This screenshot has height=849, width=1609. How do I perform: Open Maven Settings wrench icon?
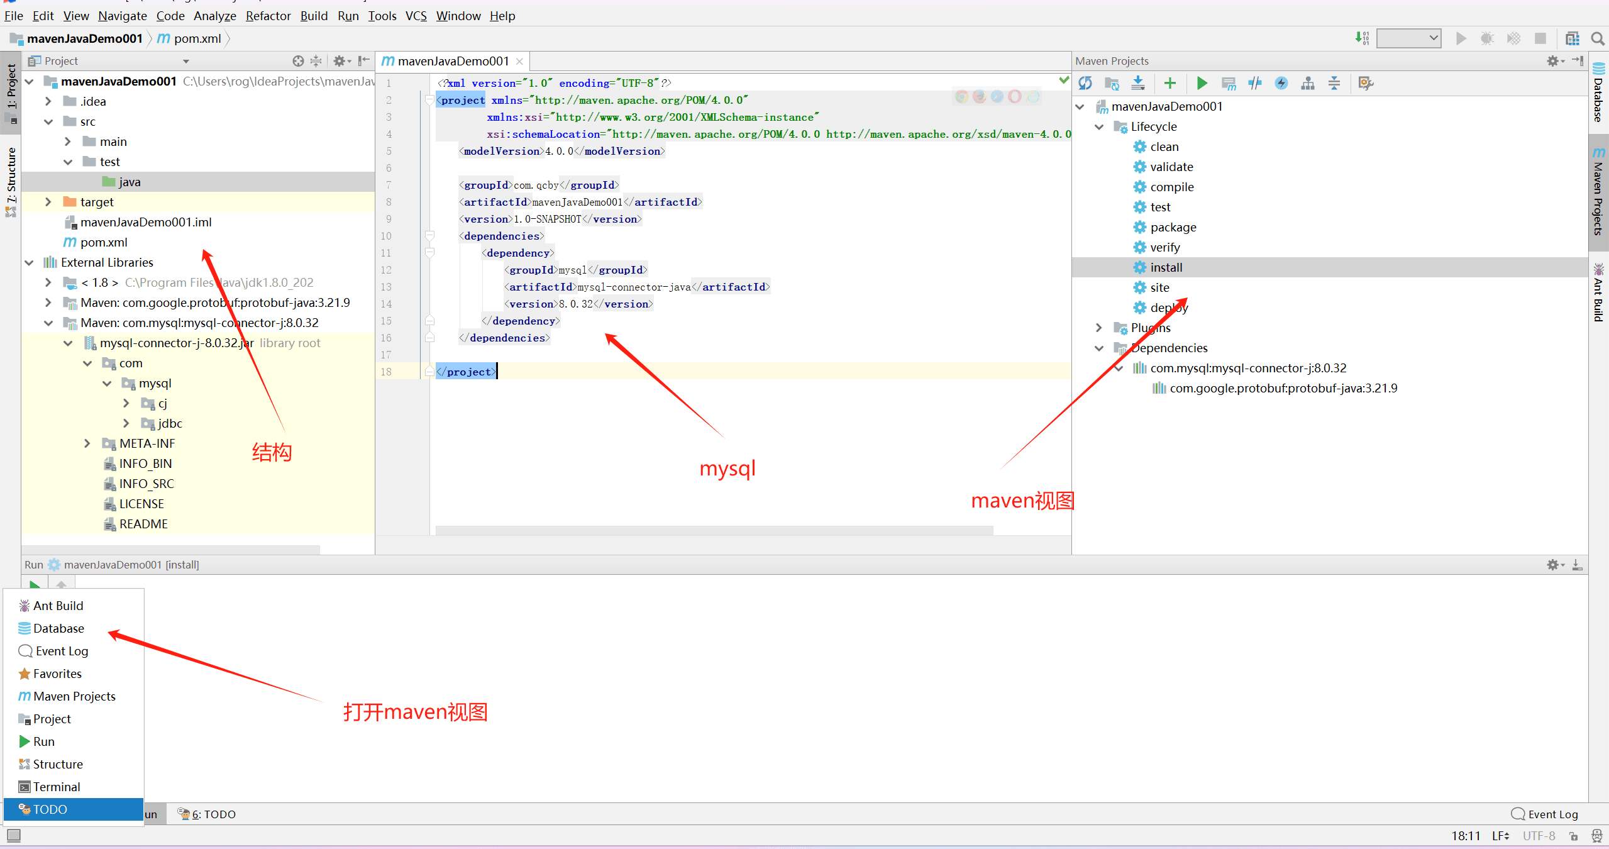point(1366,83)
